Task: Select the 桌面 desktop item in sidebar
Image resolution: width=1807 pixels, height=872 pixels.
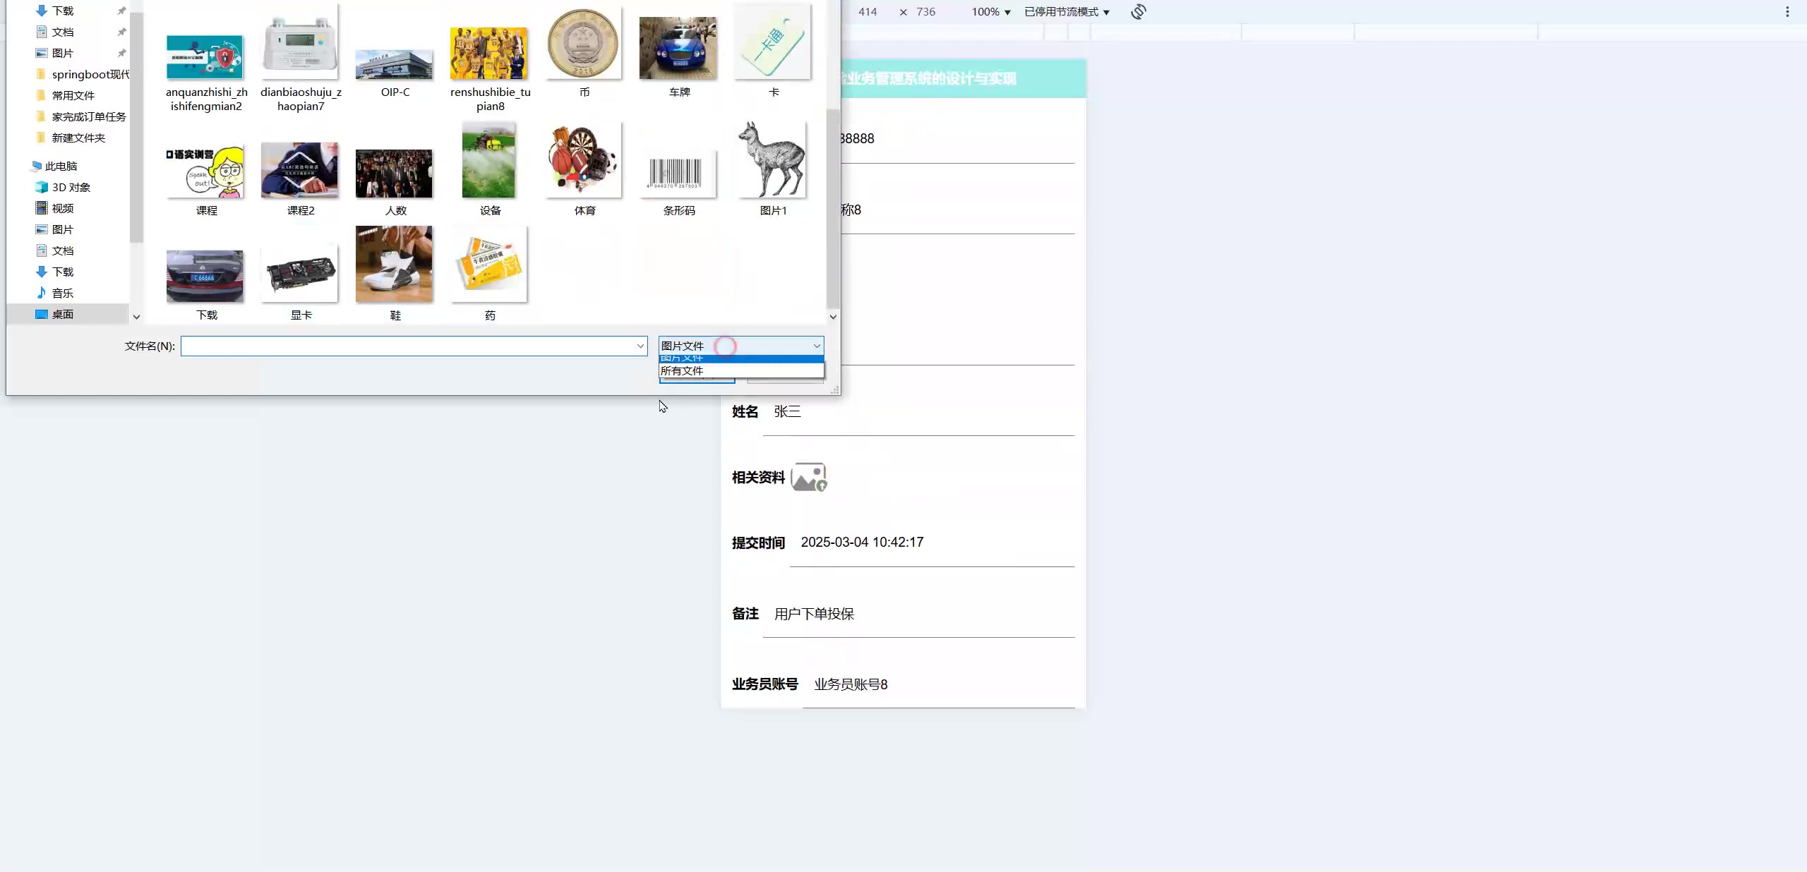Action: [x=62, y=314]
